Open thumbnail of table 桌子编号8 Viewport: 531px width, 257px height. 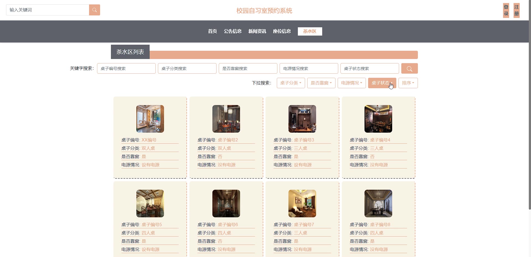[x=378, y=204]
